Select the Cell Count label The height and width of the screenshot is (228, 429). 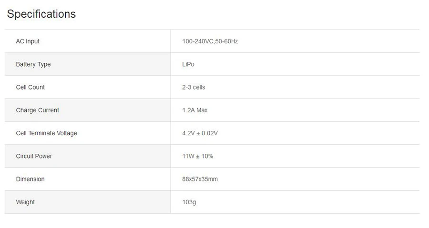[x=31, y=87]
